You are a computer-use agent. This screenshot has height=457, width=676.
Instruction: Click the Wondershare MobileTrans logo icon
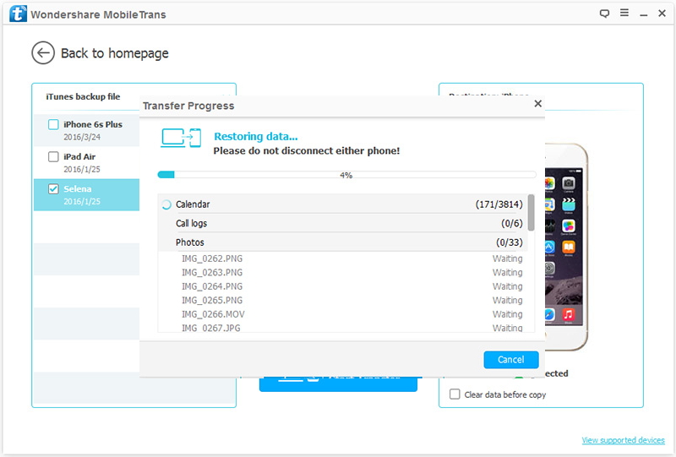[18, 14]
